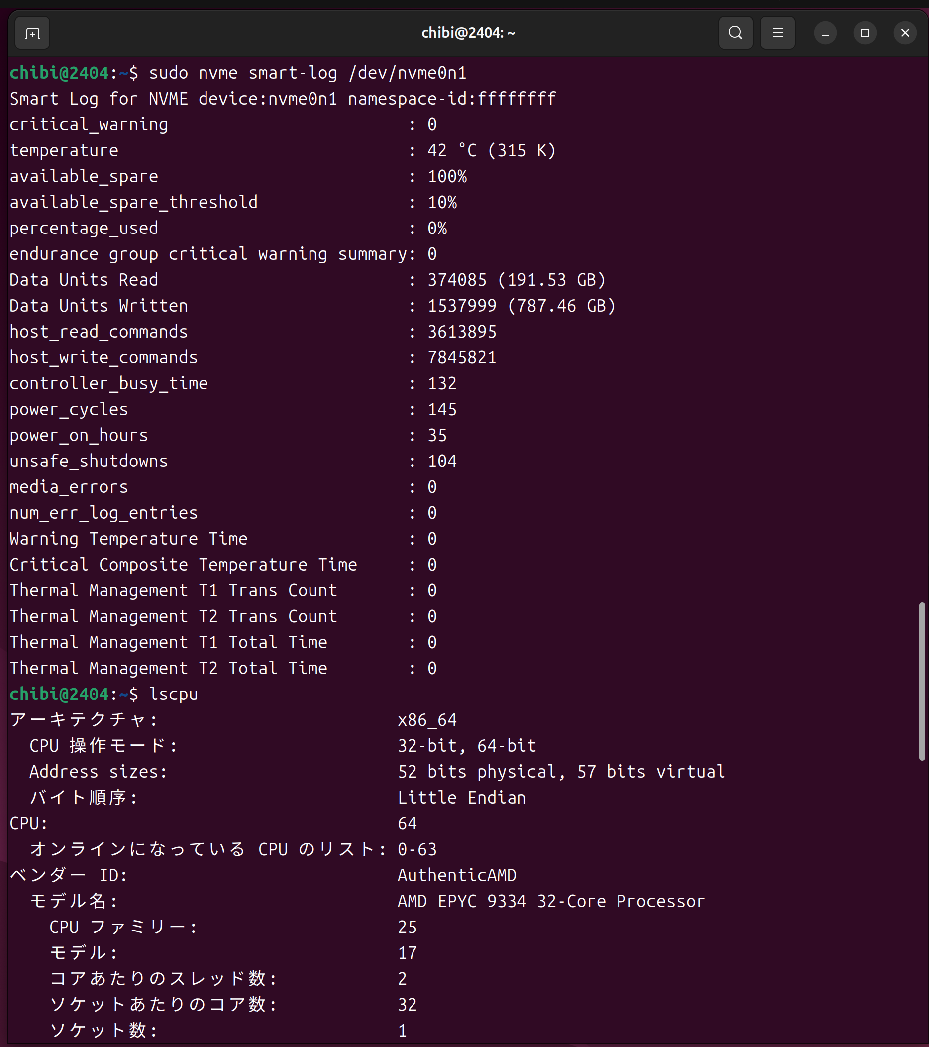Screen dimensions: 929x1047
Task: Maximize the terminal window
Action: coord(865,33)
